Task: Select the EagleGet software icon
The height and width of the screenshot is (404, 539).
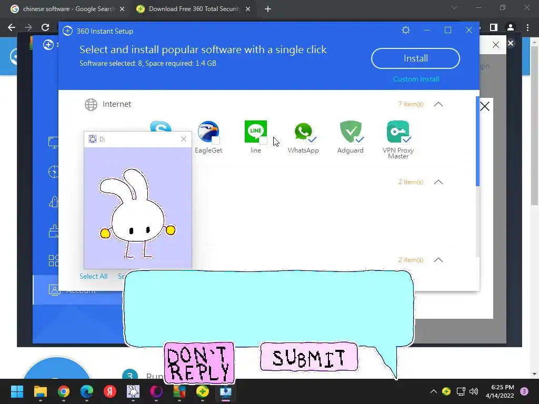Action: (208, 132)
